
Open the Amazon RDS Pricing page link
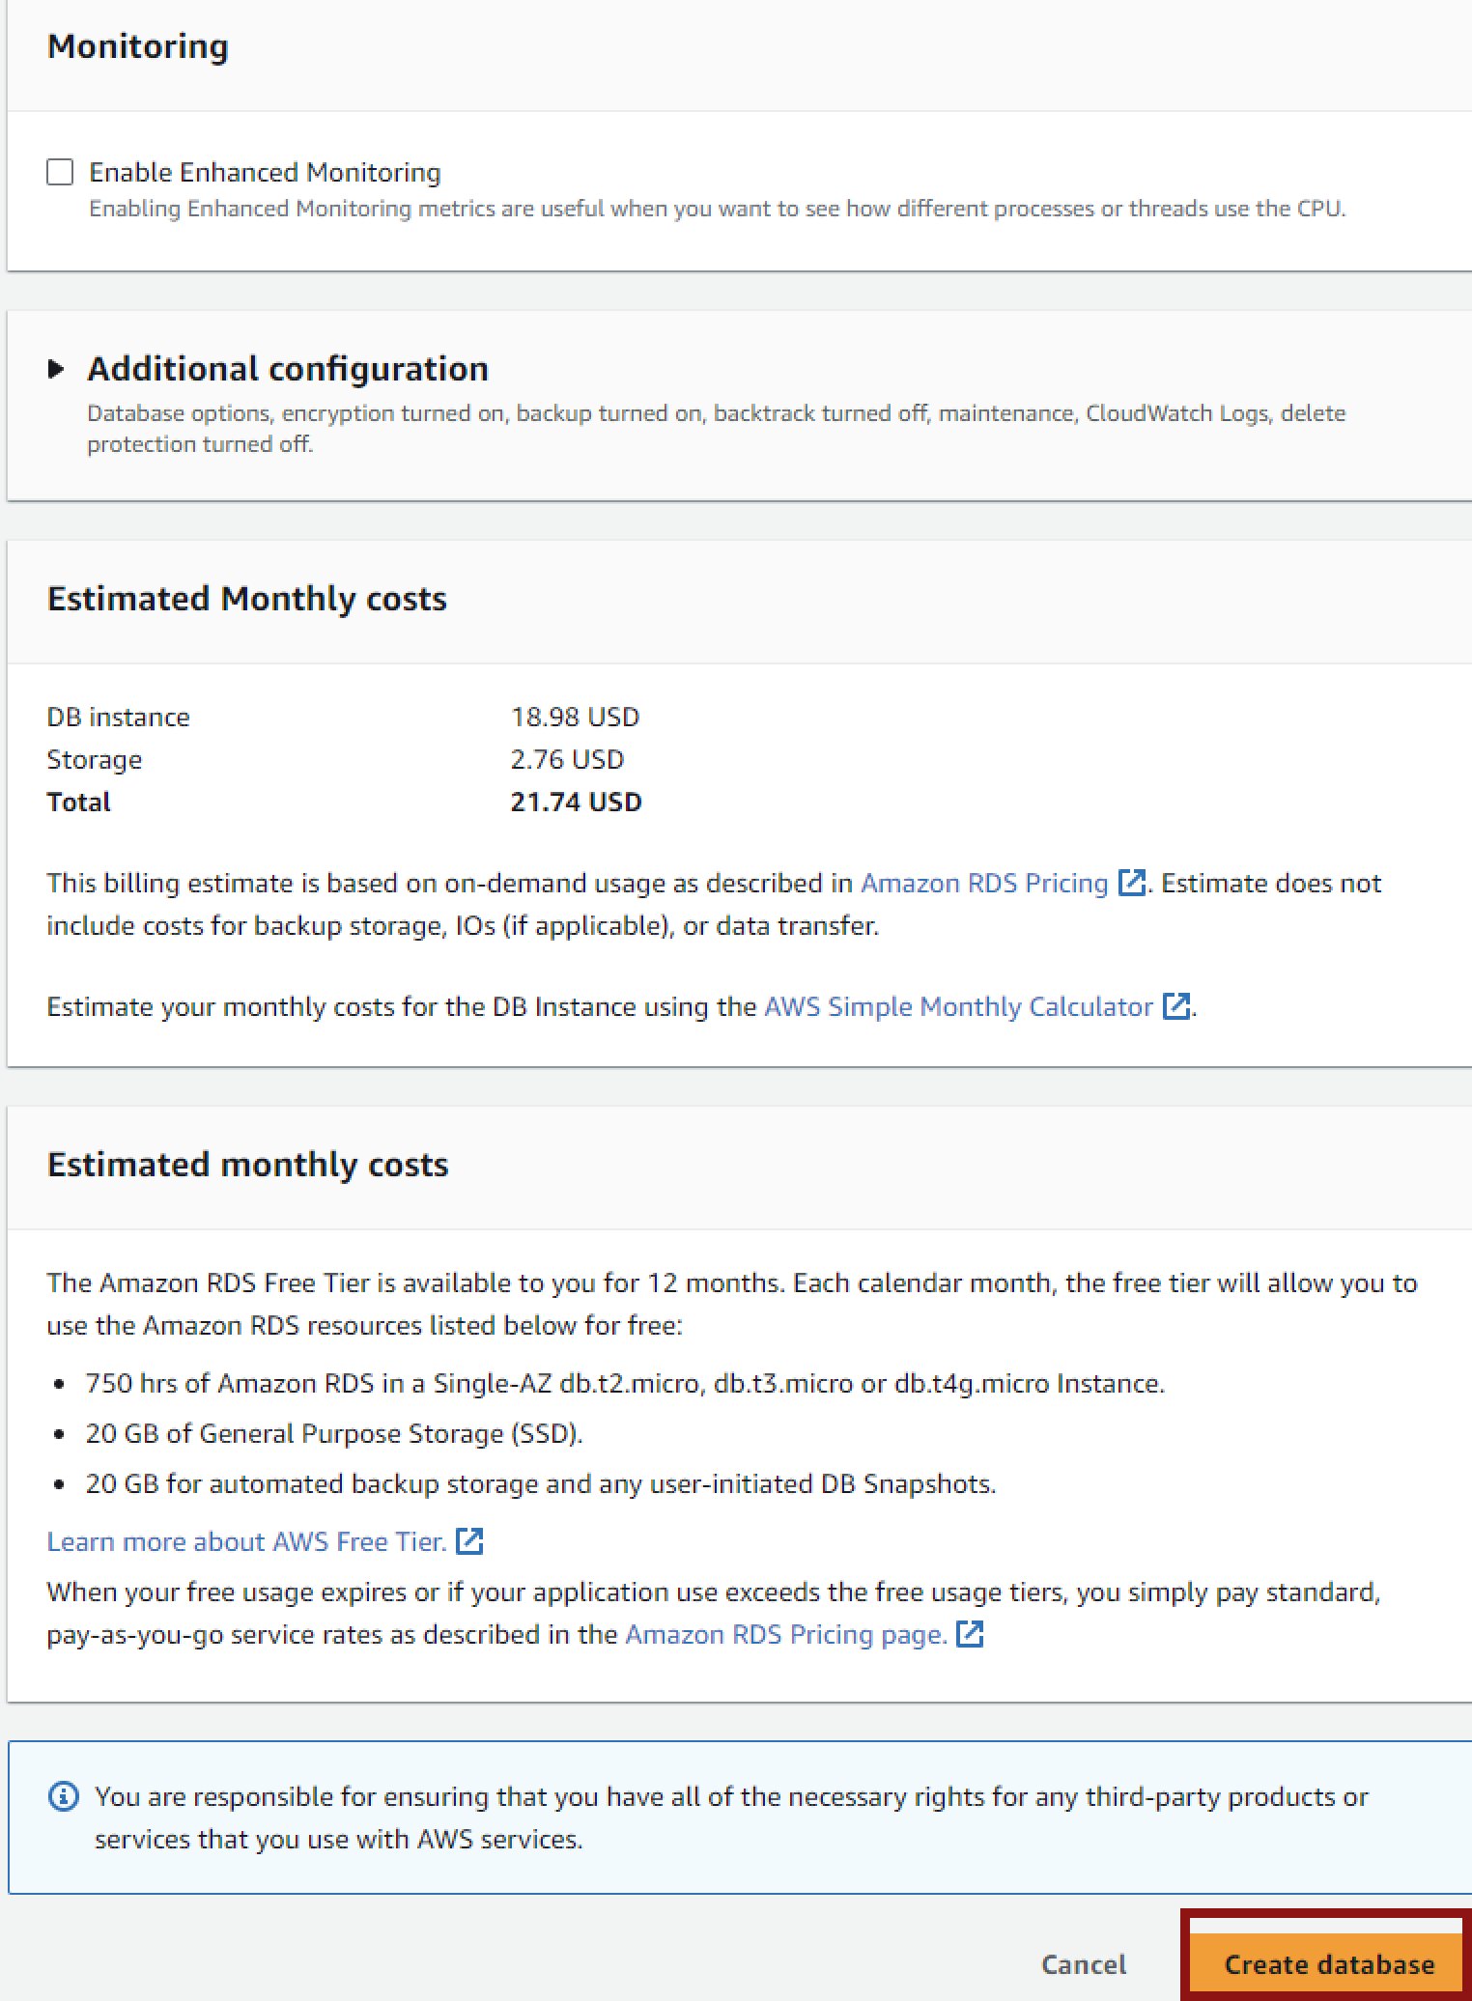pyautogui.click(x=786, y=1634)
